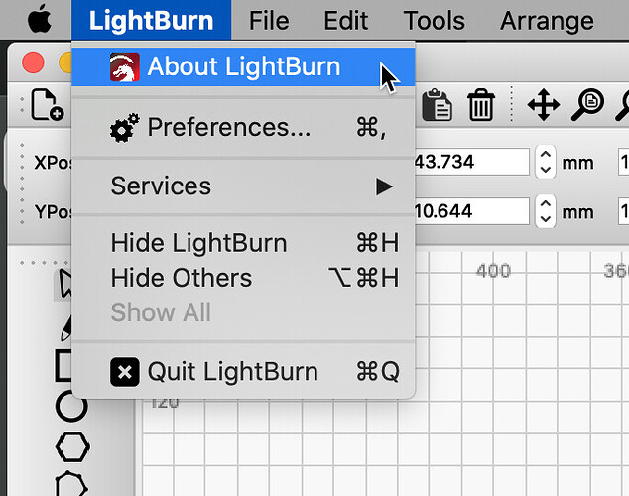Select the hexagon Polygon tool
The height and width of the screenshot is (496, 629).
tap(71, 446)
